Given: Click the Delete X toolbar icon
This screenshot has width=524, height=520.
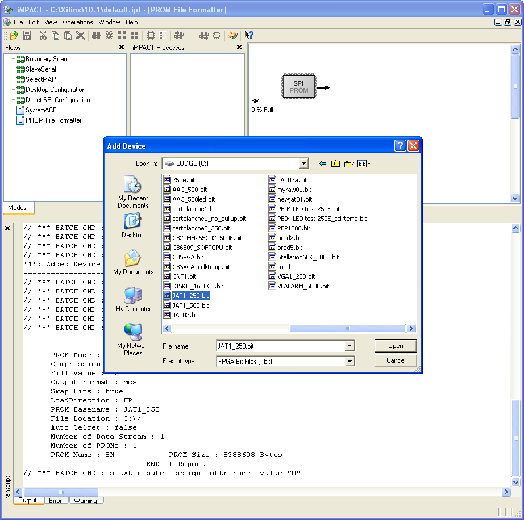Looking at the screenshot, I should click(80, 35).
